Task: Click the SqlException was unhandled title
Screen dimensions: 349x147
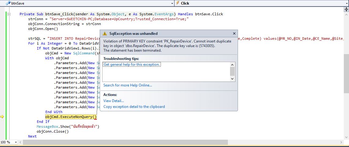Action: click(133, 34)
